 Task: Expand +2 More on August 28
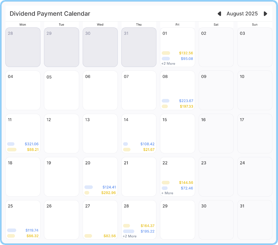click(x=130, y=236)
